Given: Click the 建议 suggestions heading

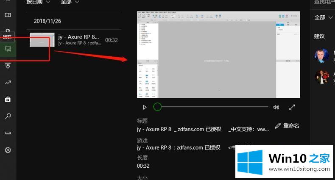Looking at the screenshot, I should click(319, 36).
